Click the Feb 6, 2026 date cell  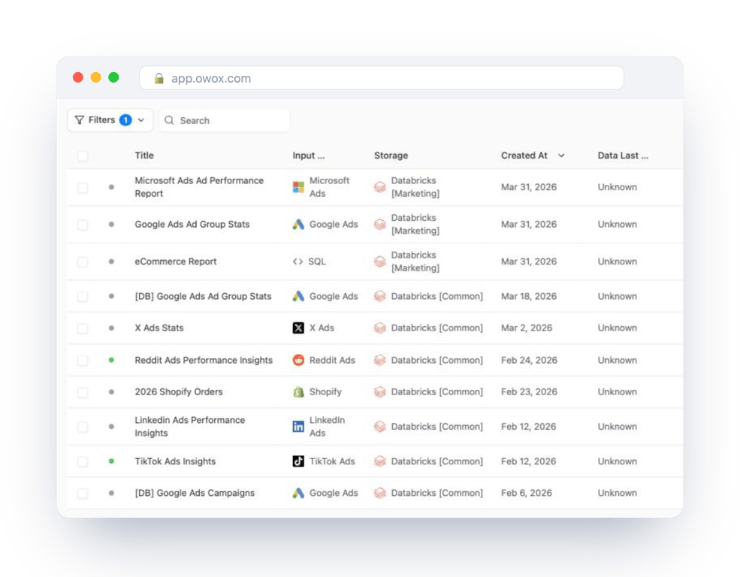[x=527, y=493]
